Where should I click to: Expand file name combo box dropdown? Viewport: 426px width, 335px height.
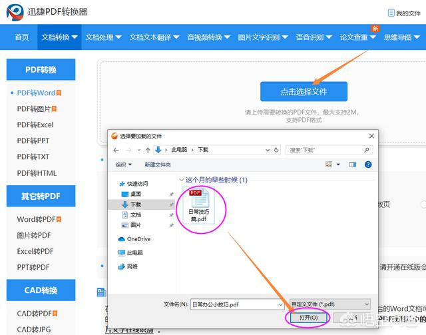coord(280,304)
